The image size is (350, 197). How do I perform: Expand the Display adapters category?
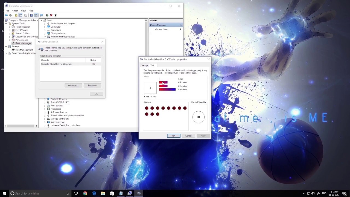coord(45,33)
